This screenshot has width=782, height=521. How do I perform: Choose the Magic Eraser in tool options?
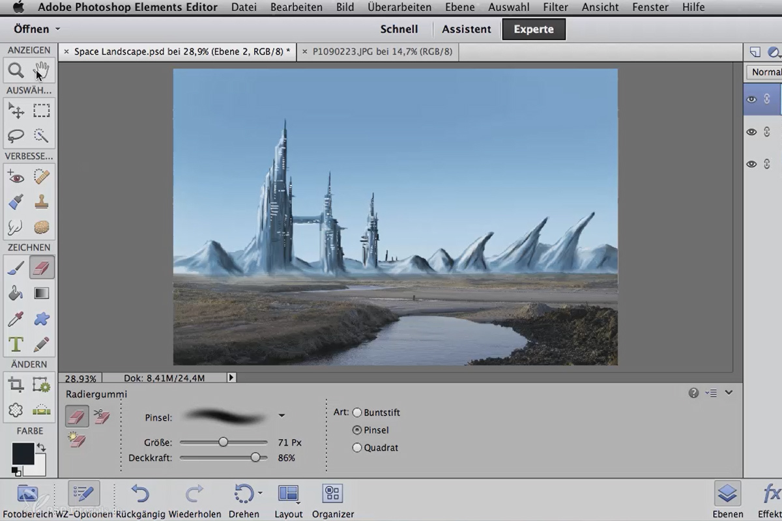(77, 440)
